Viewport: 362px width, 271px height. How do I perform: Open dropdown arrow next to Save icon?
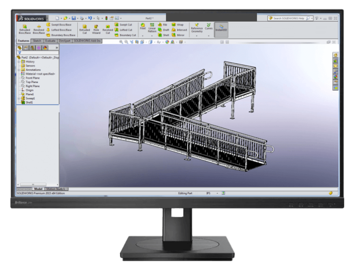coord(78,18)
